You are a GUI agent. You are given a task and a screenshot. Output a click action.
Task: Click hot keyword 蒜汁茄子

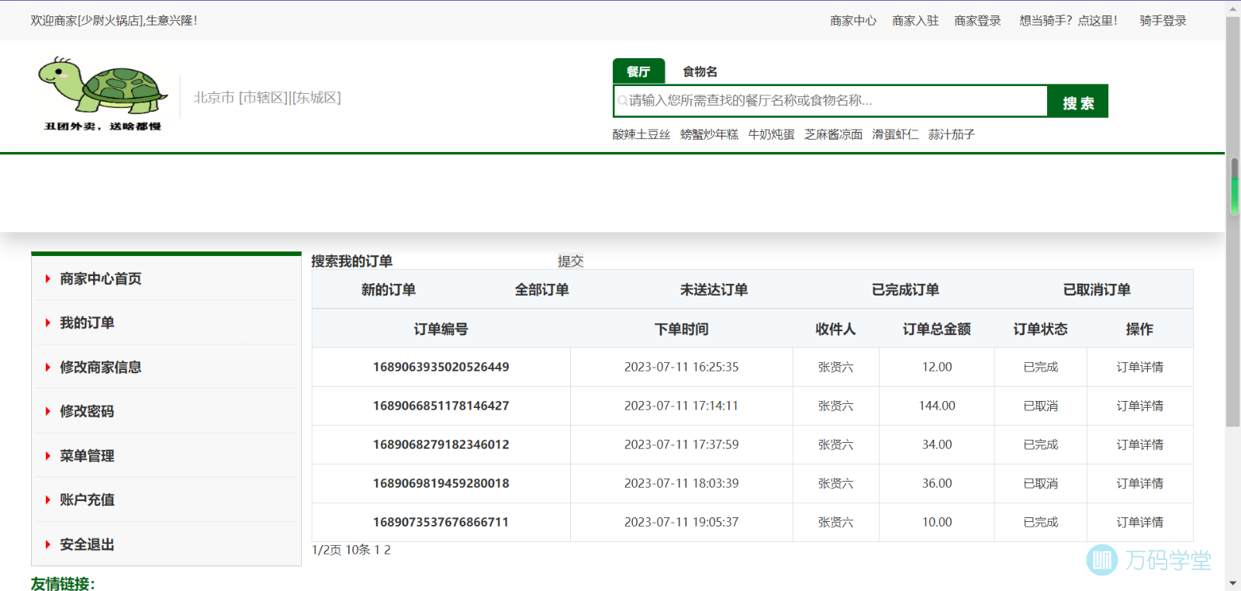point(952,134)
